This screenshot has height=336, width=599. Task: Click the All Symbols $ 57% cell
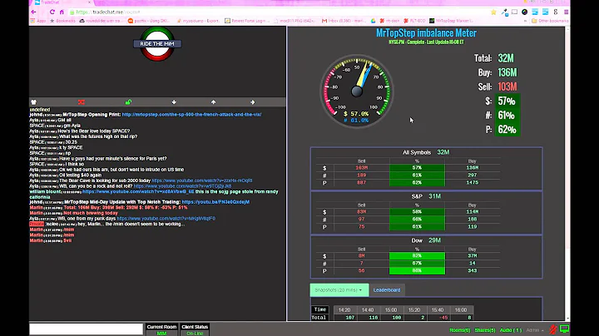(417, 168)
